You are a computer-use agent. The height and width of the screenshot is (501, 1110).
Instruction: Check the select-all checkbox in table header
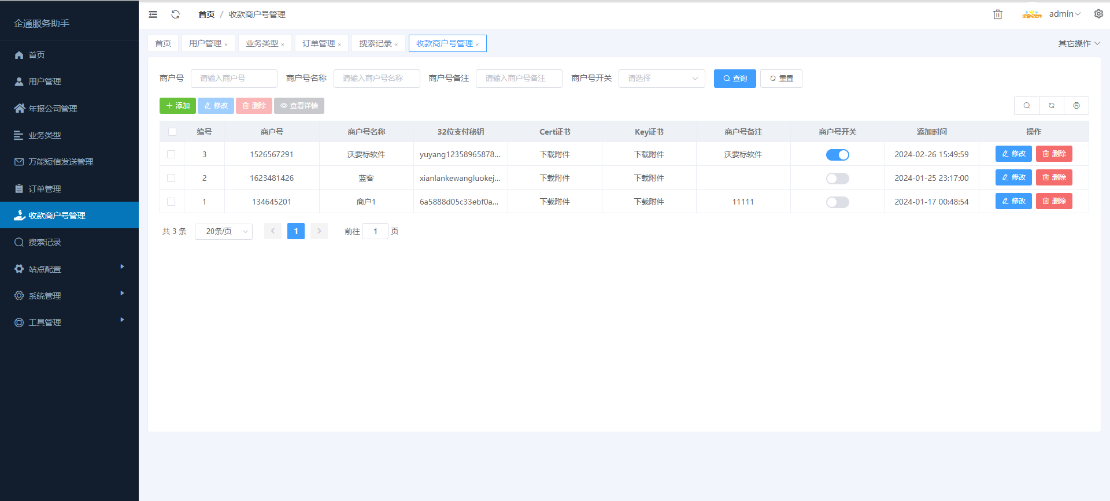point(172,132)
